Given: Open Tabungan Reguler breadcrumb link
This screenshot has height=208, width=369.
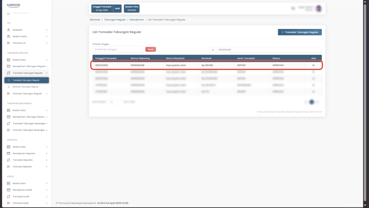Looking at the screenshot, I should 115,19.
